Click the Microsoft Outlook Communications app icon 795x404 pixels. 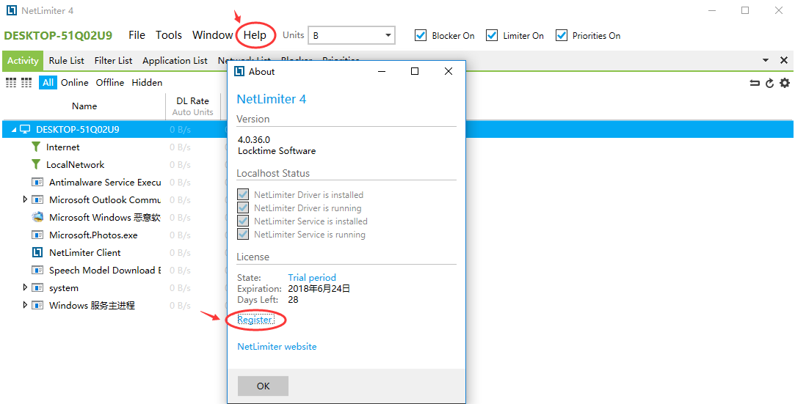click(x=37, y=200)
